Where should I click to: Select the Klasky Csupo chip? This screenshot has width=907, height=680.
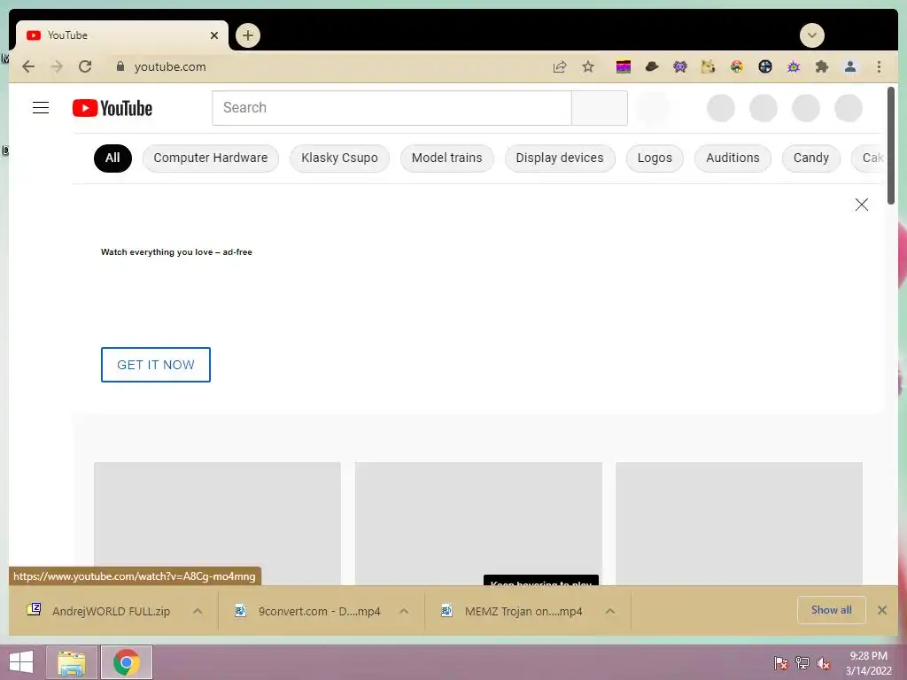(339, 158)
